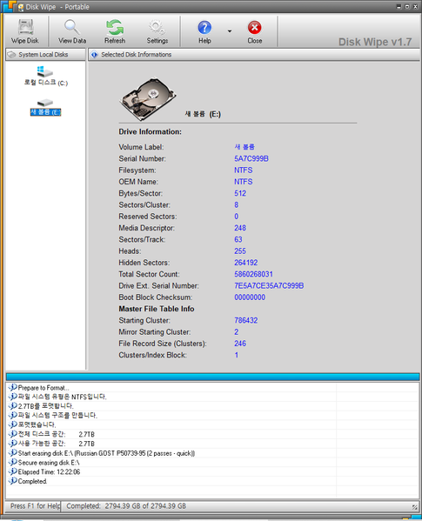This screenshot has width=422, height=521.
Task: Click the resize grip in status bar
Action: [x=415, y=507]
